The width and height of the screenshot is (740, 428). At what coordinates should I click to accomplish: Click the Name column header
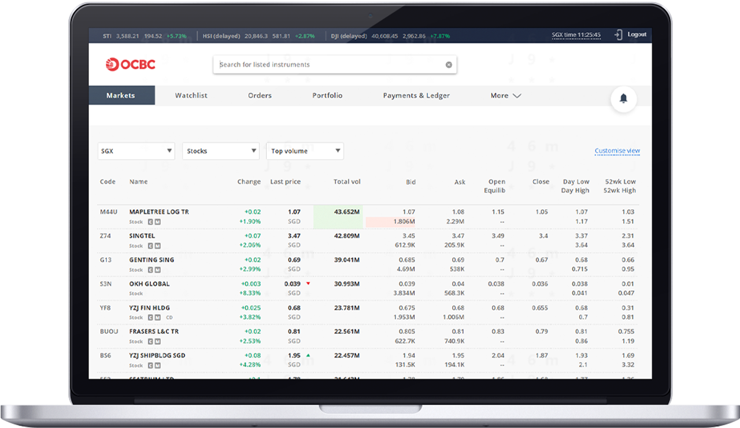tap(138, 182)
